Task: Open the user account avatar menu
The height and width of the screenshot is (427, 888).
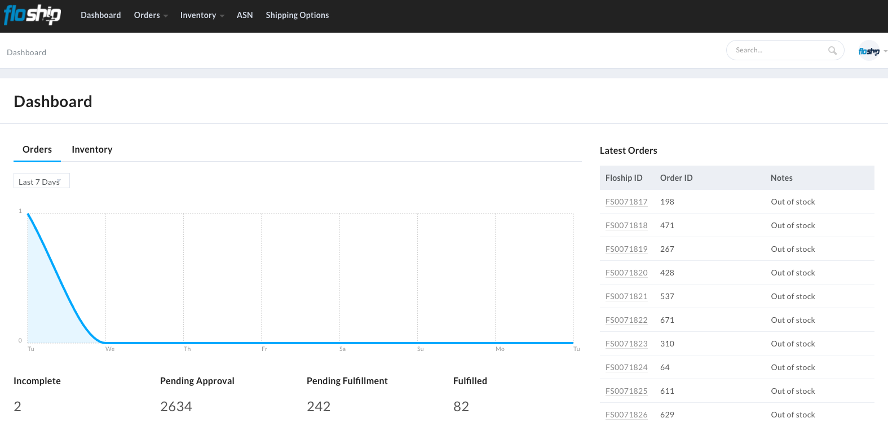Action: 869,51
